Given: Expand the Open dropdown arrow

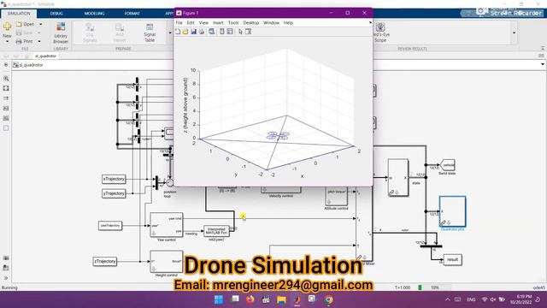Looking at the screenshot, I should pos(40,25).
